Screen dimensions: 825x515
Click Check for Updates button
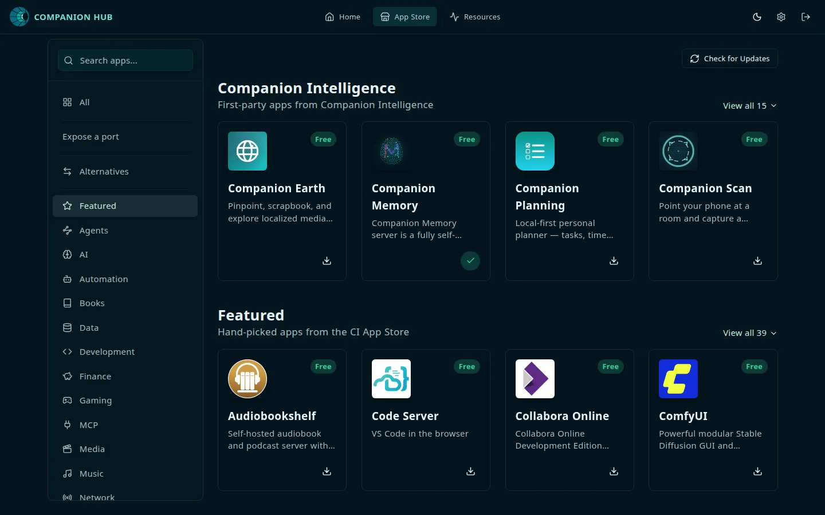point(730,58)
